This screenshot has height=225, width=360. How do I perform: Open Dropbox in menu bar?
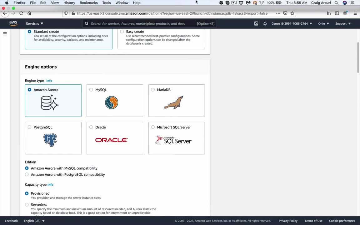241,3
